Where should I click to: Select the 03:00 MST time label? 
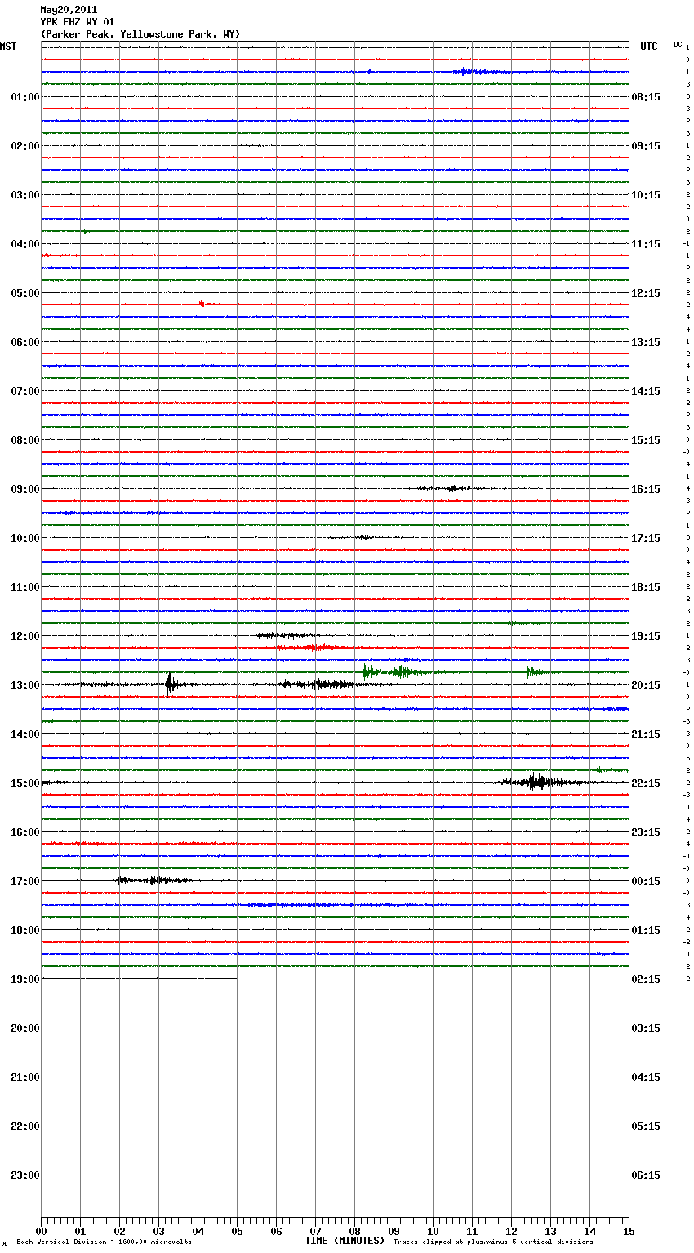pyautogui.click(x=24, y=195)
